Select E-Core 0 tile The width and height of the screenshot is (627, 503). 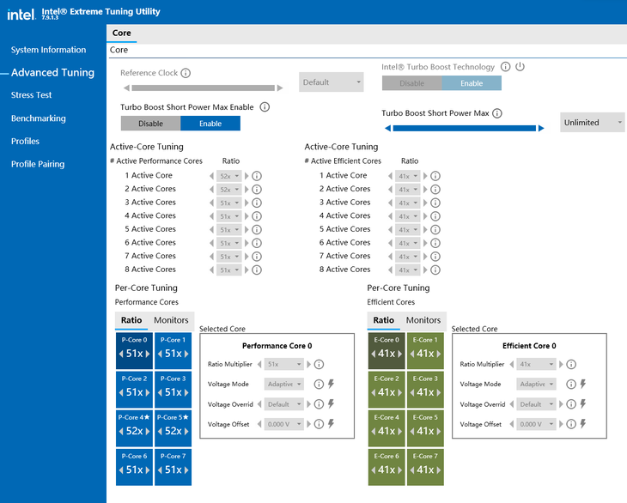pyautogui.click(x=387, y=351)
